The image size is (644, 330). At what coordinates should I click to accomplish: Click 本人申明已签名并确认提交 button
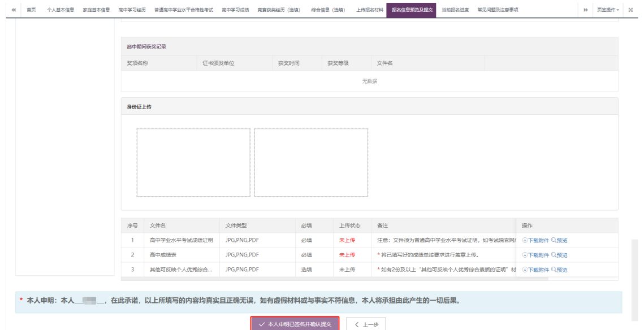295,324
